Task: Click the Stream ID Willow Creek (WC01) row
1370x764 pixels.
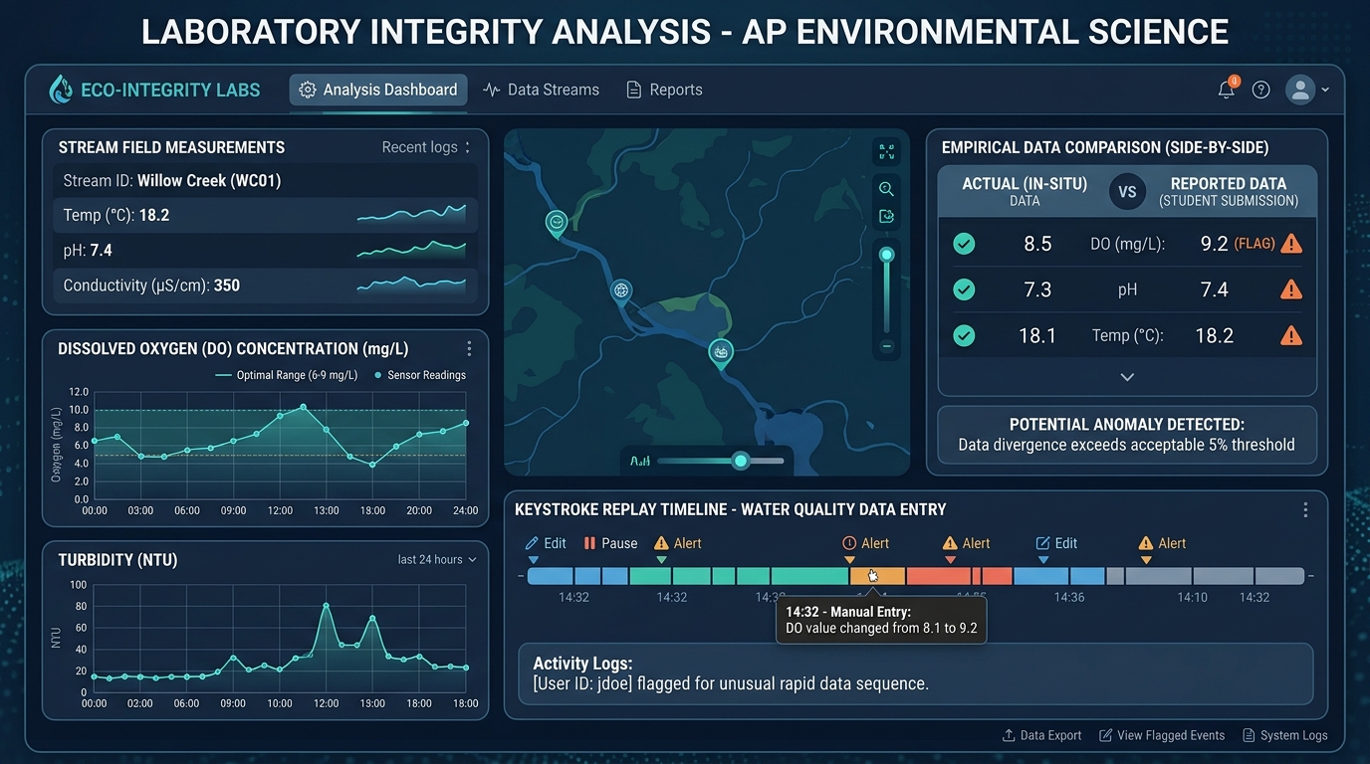Action: pos(265,181)
